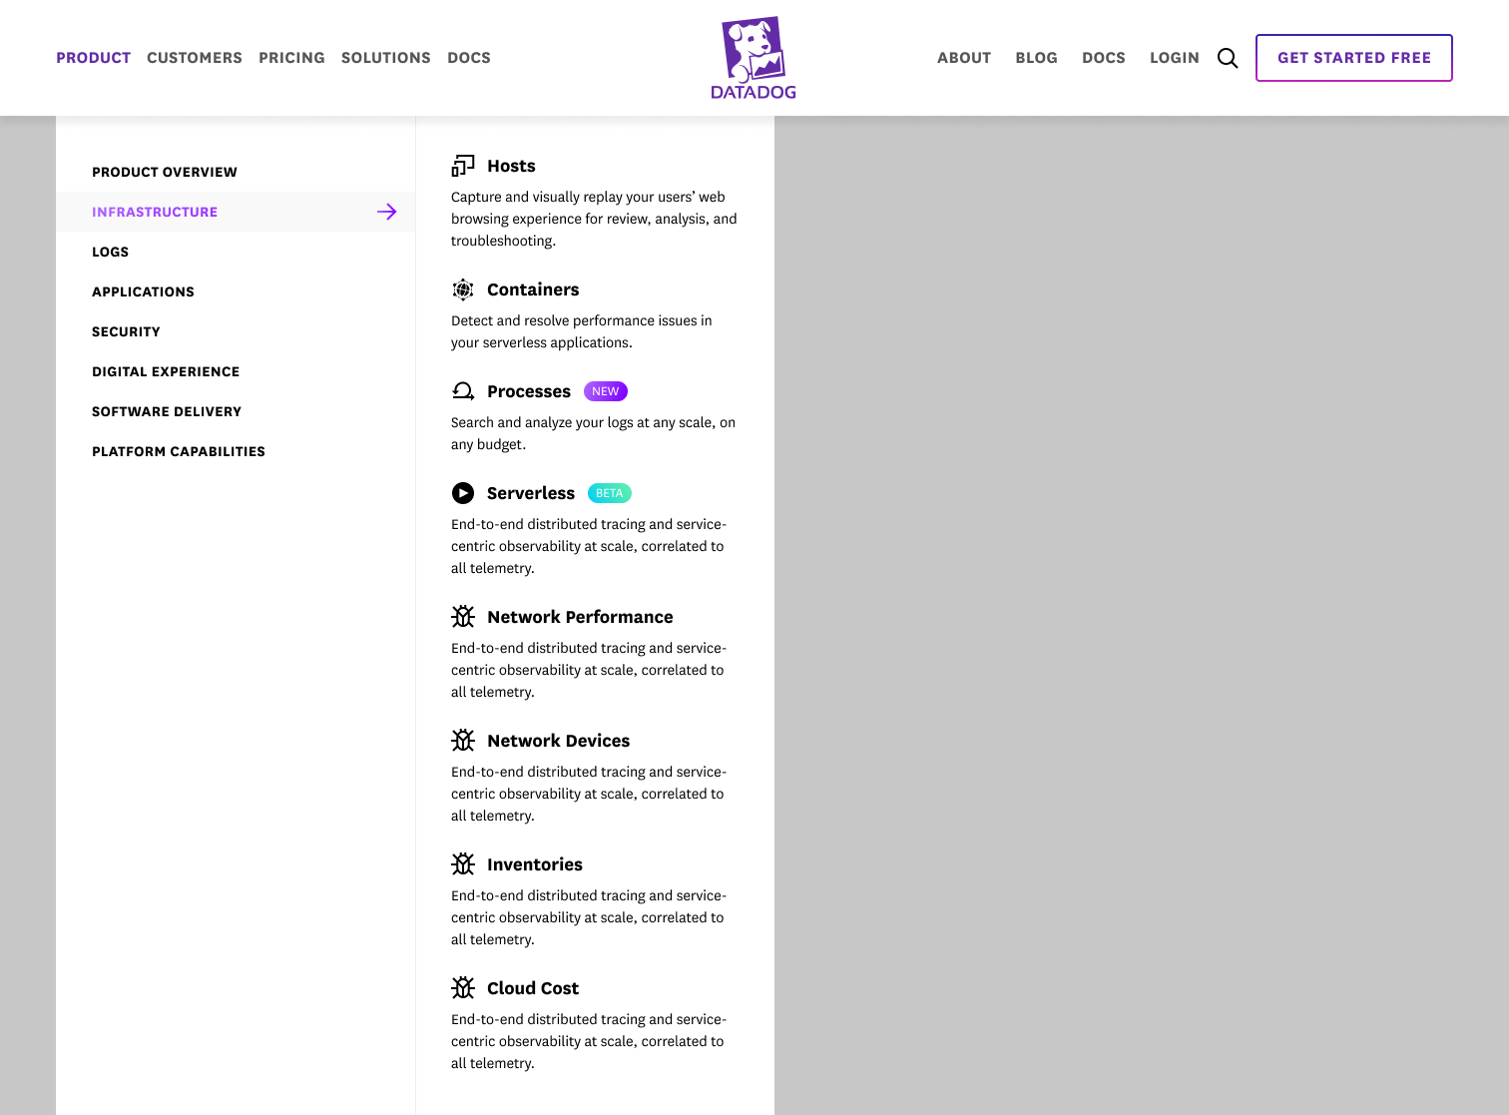Click the BETA badge next to Serverless
This screenshot has height=1115, width=1509.
tap(610, 493)
